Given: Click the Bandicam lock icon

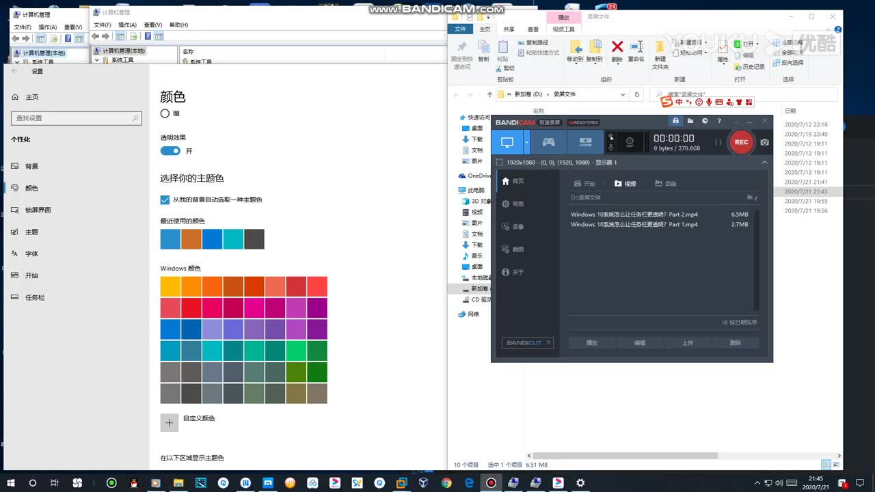Looking at the screenshot, I should (x=675, y=121).
